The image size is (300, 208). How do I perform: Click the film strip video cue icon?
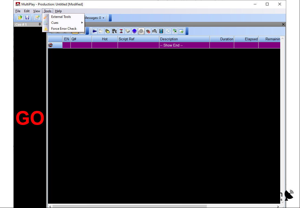[x=161, y=31]
